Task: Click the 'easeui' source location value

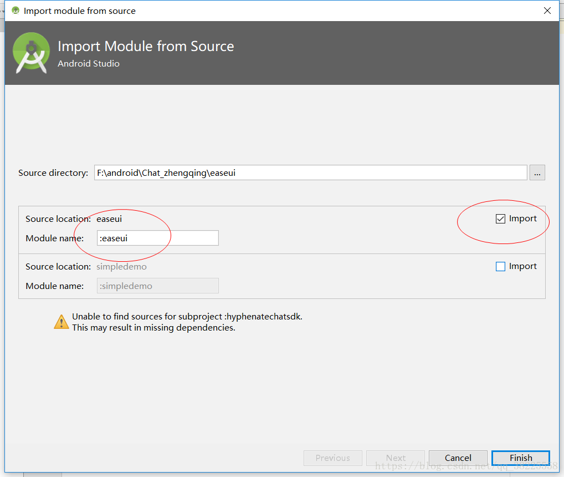Action: click(109, 219)
